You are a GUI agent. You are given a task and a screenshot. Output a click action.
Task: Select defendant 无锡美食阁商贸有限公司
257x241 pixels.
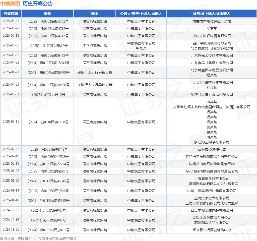212,218
